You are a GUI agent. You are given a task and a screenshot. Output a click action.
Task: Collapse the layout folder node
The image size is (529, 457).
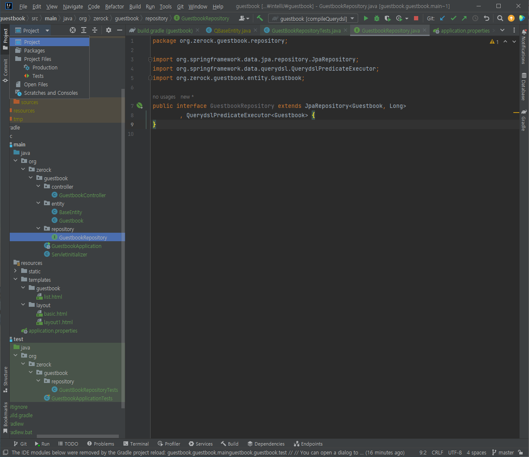click(23, 305)
